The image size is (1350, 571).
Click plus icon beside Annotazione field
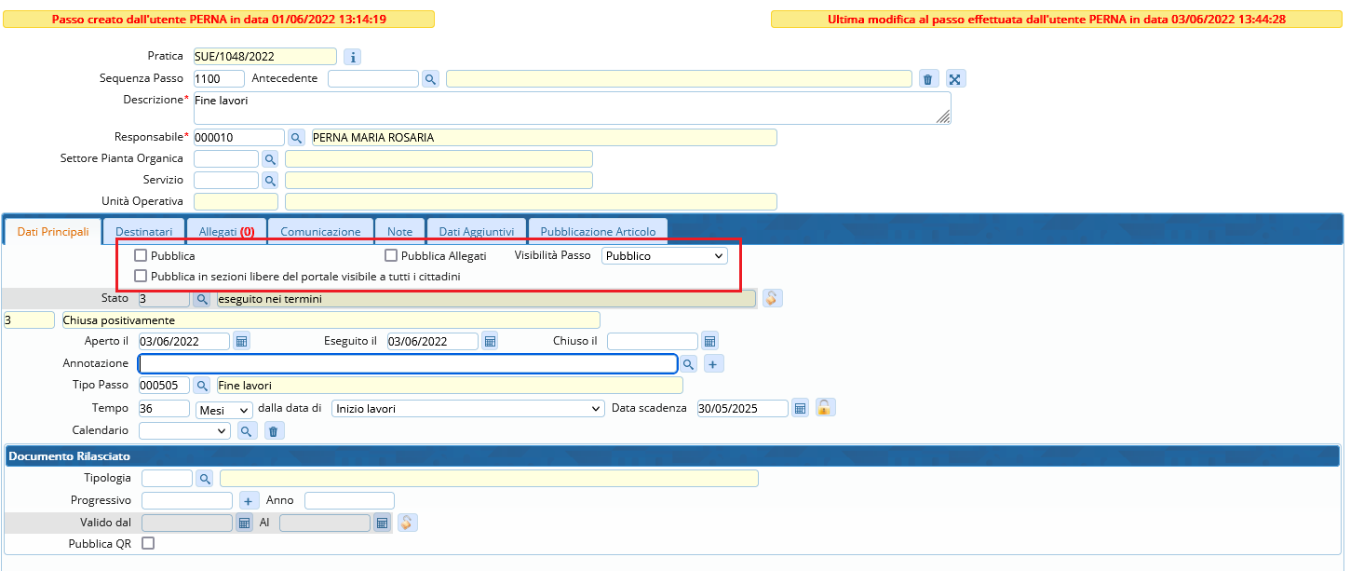click(713, 364)
